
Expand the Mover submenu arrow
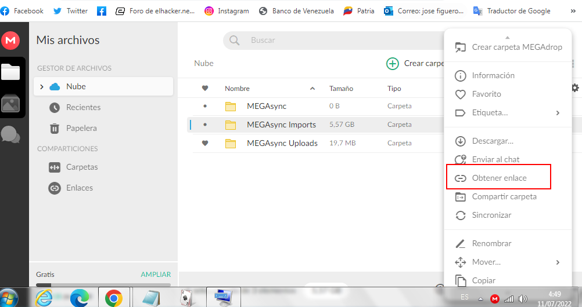click(x=558, y=262)
